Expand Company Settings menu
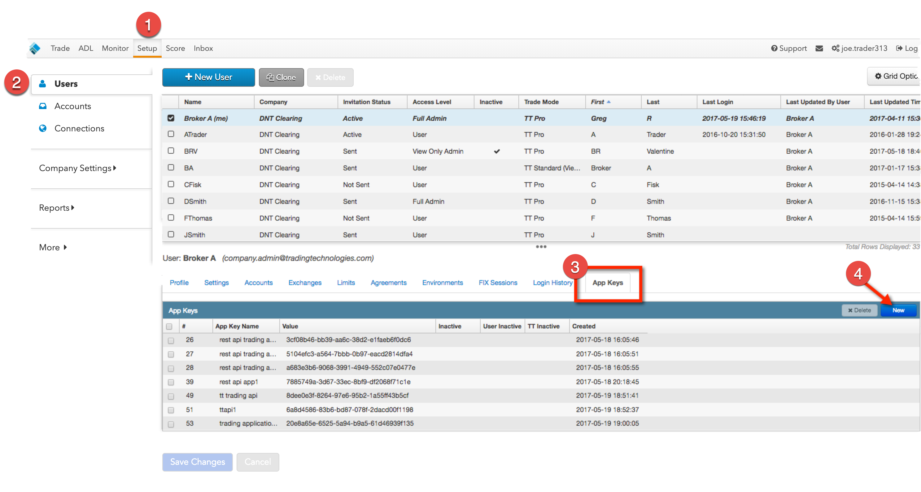921x492 pixels. 78,168
